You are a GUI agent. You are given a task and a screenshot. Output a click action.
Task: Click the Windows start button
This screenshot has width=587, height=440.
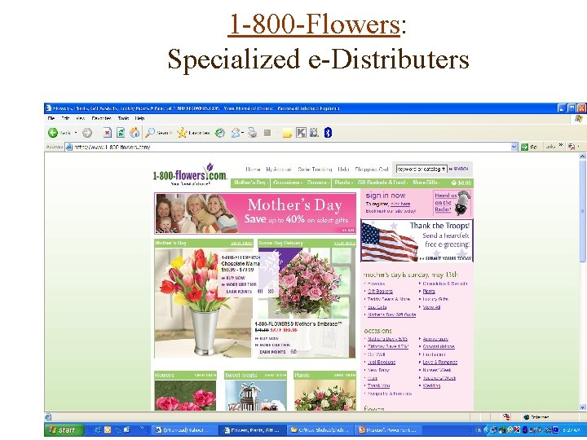64,430
